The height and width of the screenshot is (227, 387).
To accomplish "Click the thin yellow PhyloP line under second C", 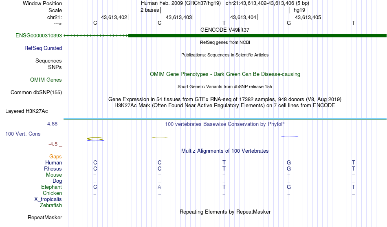I will click(x=160, y=137).
